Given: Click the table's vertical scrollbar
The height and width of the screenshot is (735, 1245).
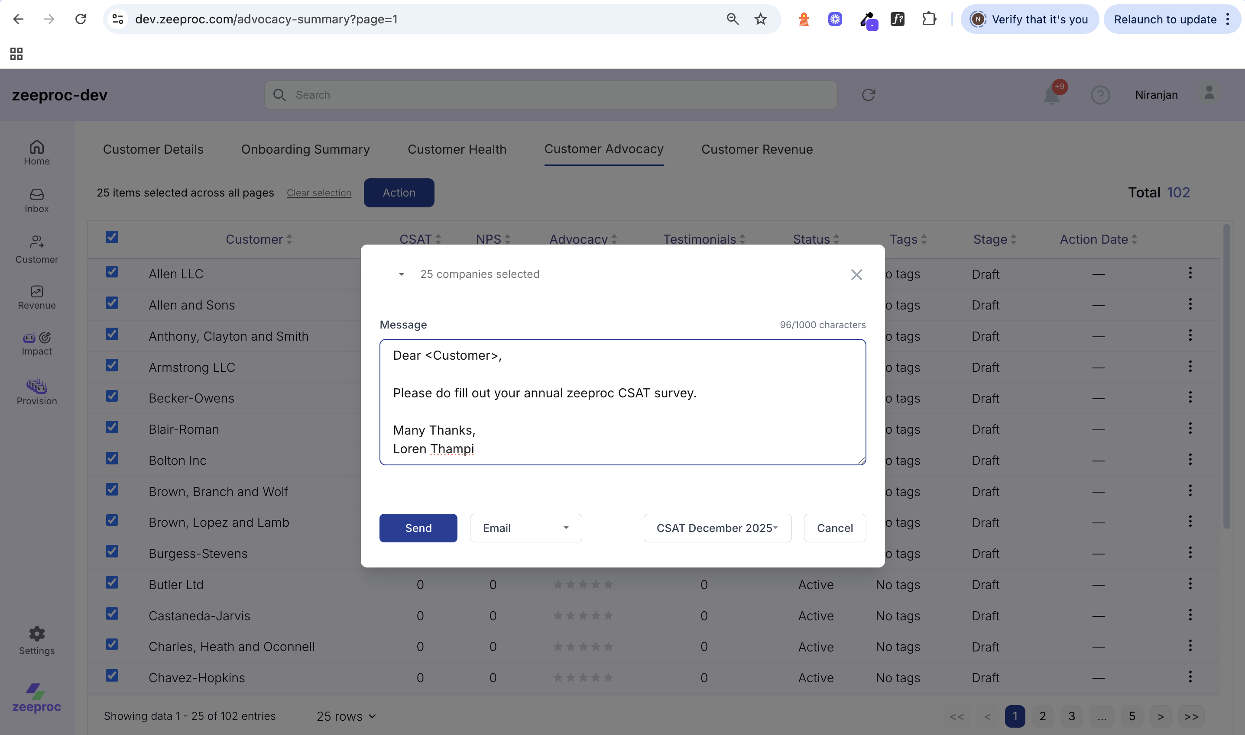Looking at the screenshot, I should [1226, 377].
